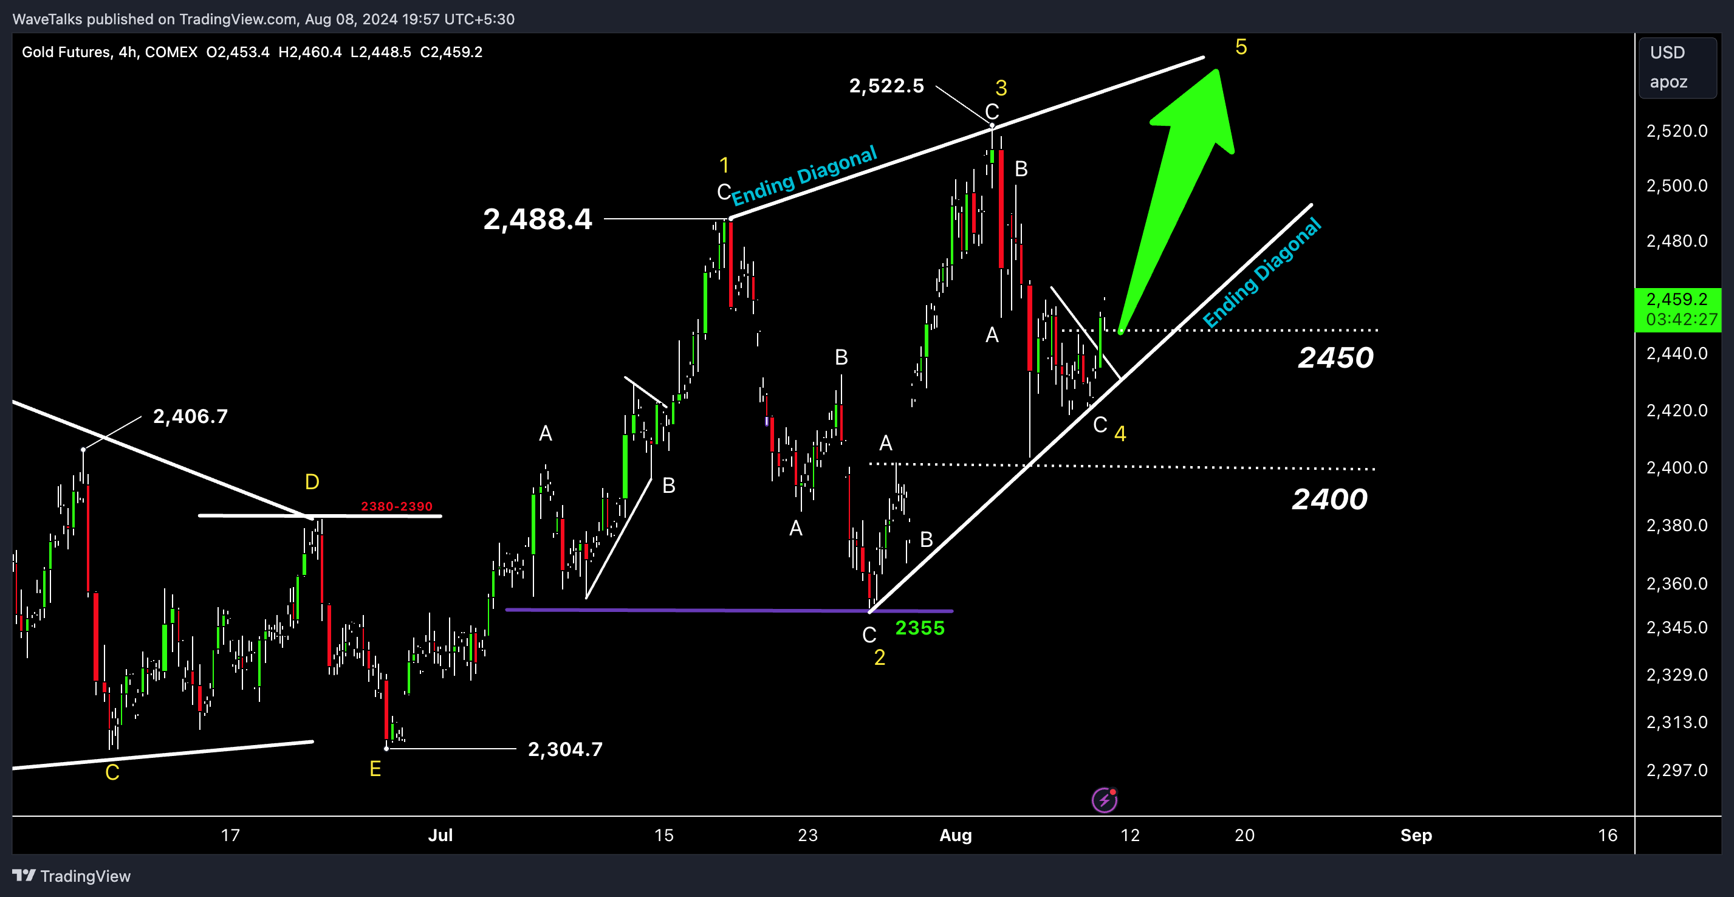Click the green 2355 support label
Viewport: 1734px width, 897px height.
pos(919,628)
